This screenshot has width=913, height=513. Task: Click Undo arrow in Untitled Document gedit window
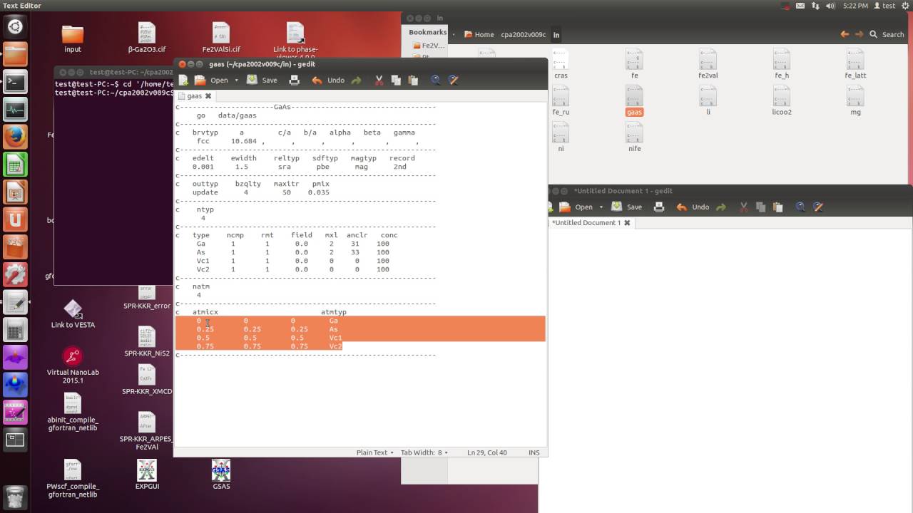[681, 207]
